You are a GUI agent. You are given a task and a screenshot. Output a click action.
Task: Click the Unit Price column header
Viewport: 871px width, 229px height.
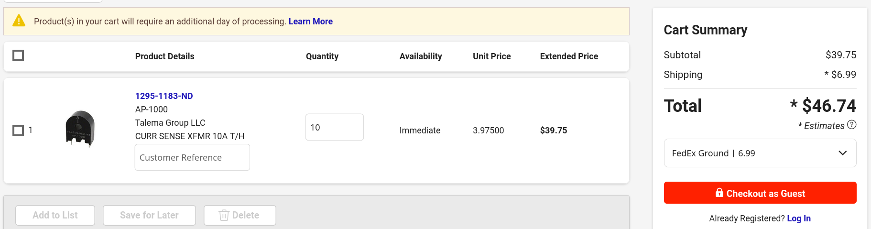[x=491, y=56]
